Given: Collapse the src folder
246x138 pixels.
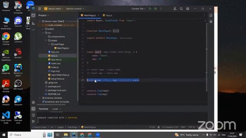Looking at the screenshot, I should 43,33.
